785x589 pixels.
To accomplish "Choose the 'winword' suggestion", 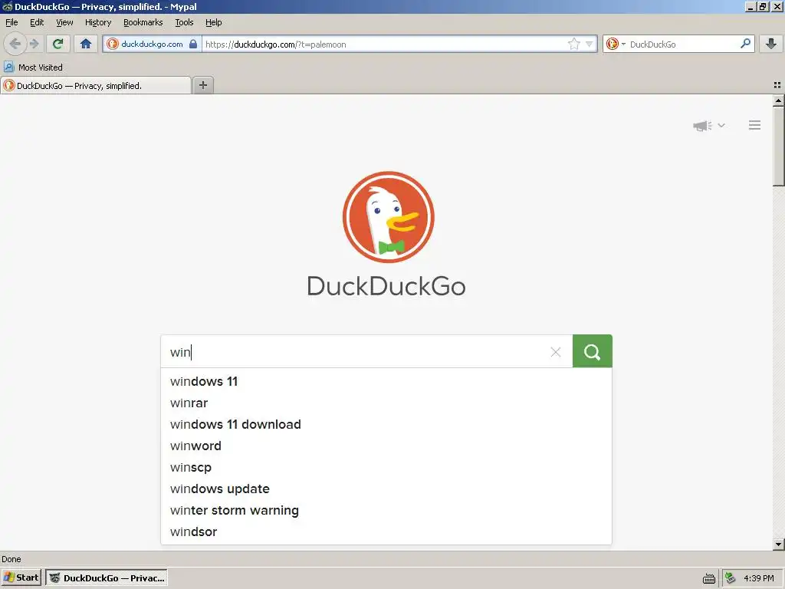I will point(386,446).
